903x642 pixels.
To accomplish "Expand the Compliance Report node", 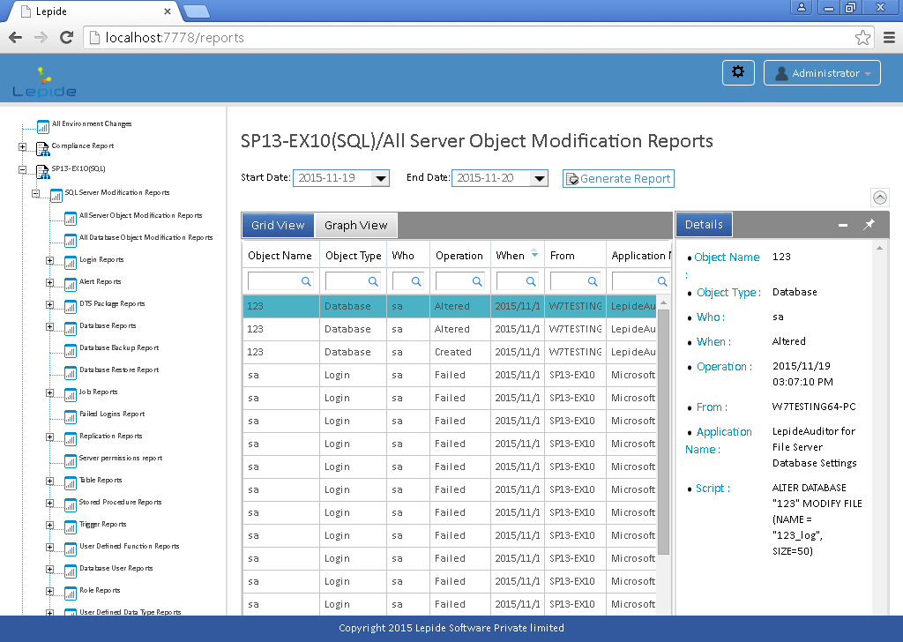I will (x=22, y=146).
